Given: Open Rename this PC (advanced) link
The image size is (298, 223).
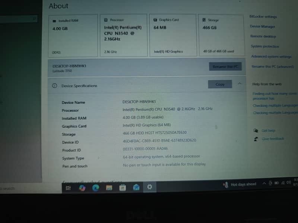Looking at the screenshot, I should tap(273, 67).
